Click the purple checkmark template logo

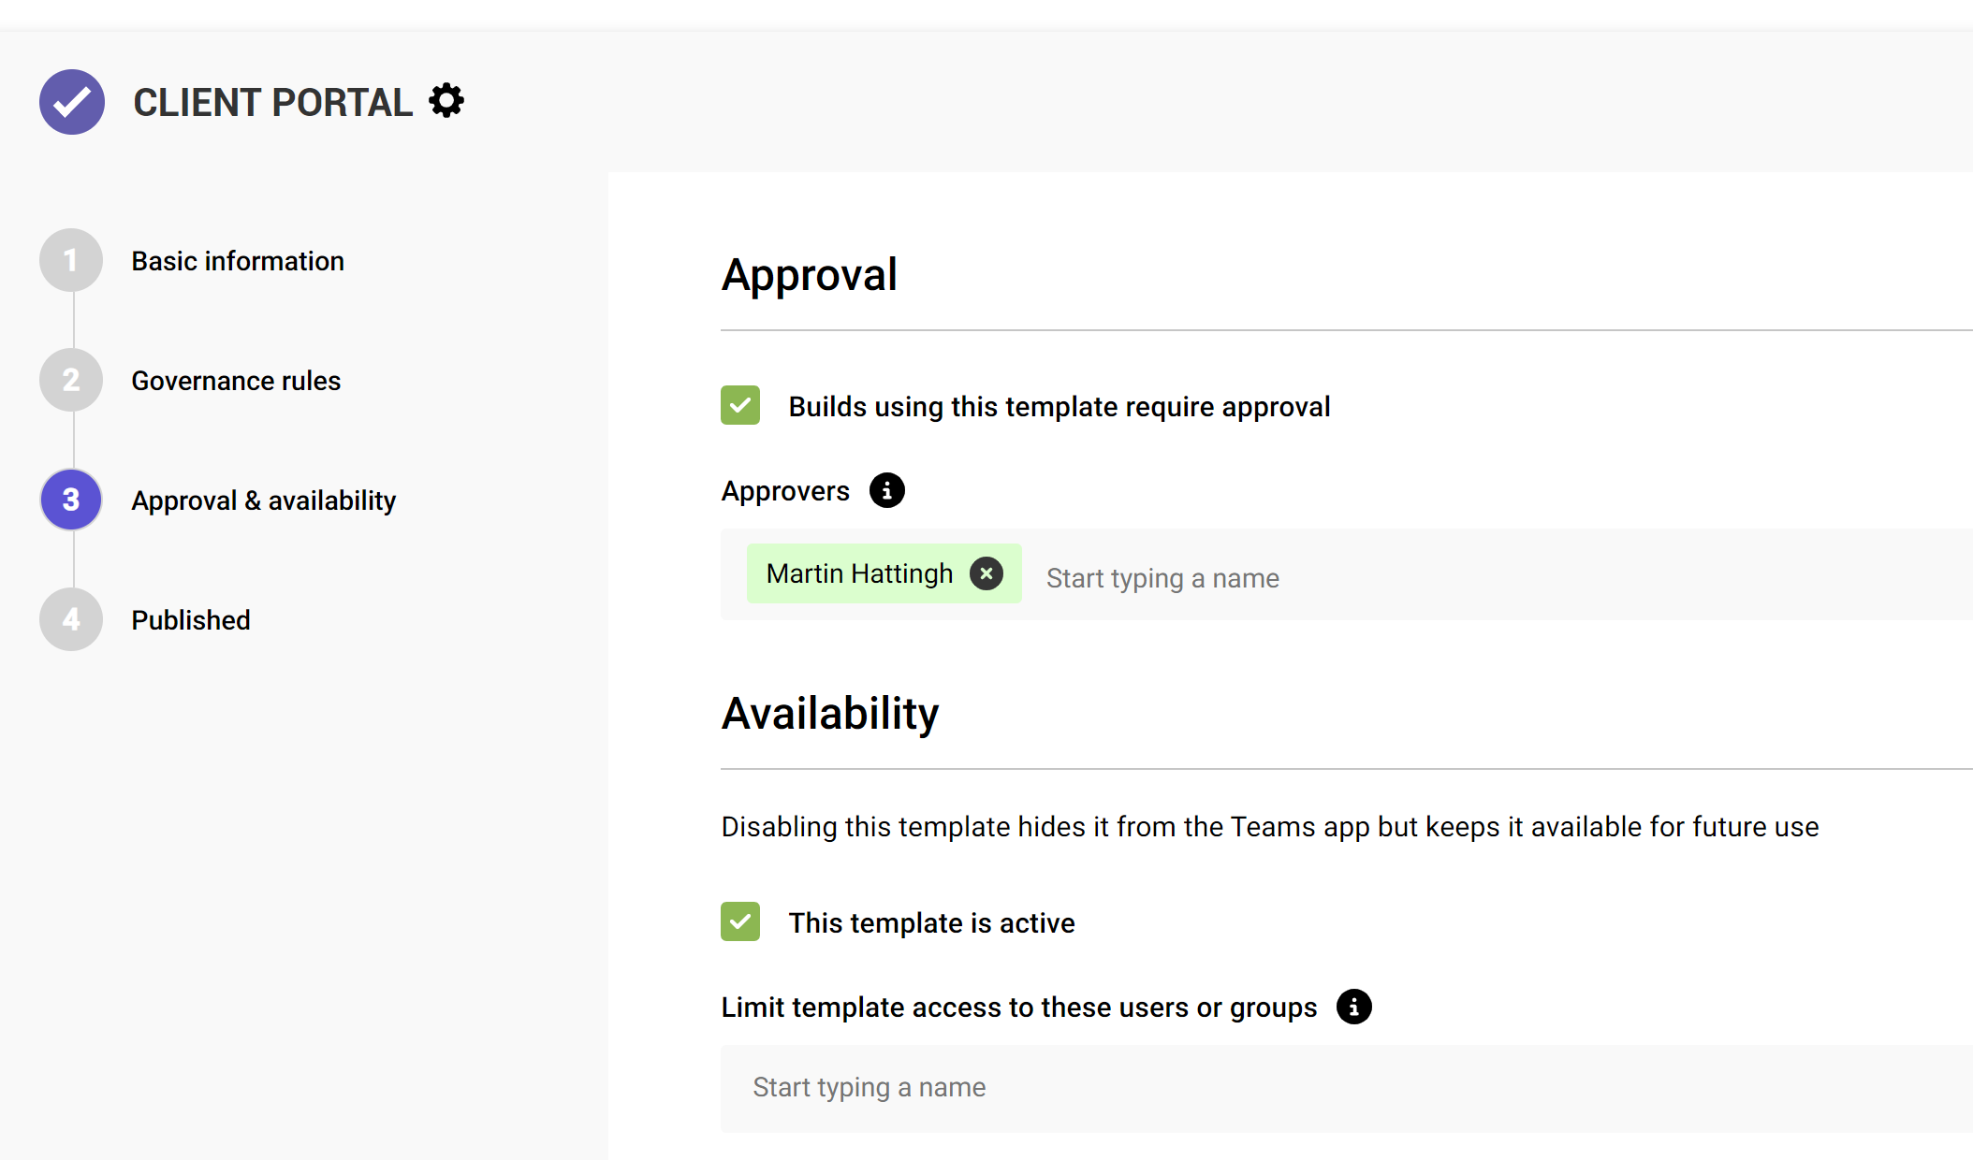[x=72, y=102]
